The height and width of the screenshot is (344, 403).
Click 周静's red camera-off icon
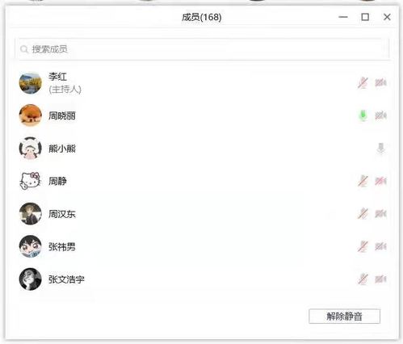coord(380,181)
